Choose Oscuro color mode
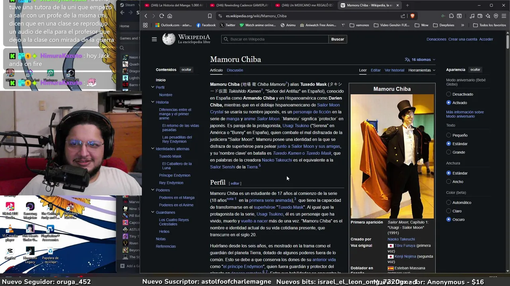The image size is (510, 286). point(449,219)
